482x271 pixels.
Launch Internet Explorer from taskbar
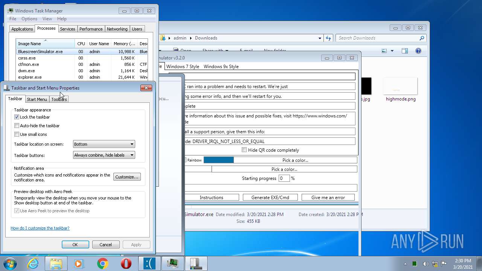33,263
